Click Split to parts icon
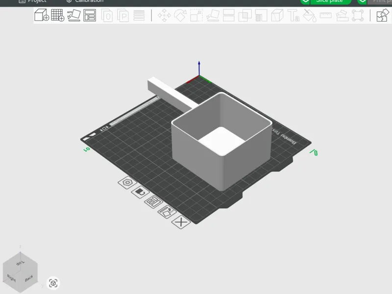Image resolution: width=392 pixels, height=294 pixels. [123, 16]
